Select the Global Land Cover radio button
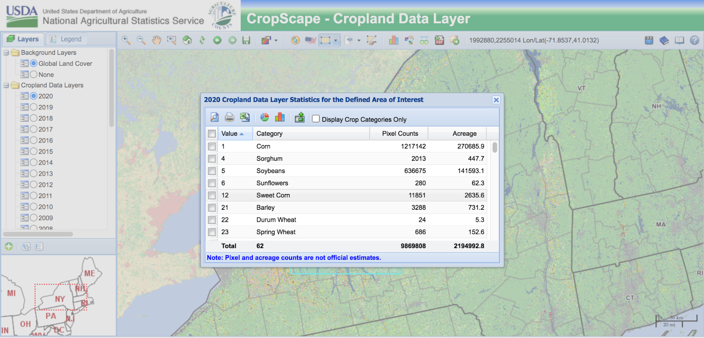The width and height of the screenshot is (704, 338). [x=34, y=63]
